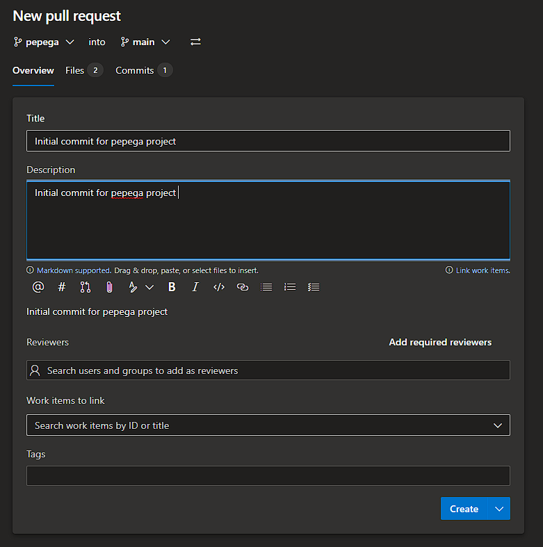543x547 pixels.
Task: Expand the work items dropdown chevron
Action: 498,425
